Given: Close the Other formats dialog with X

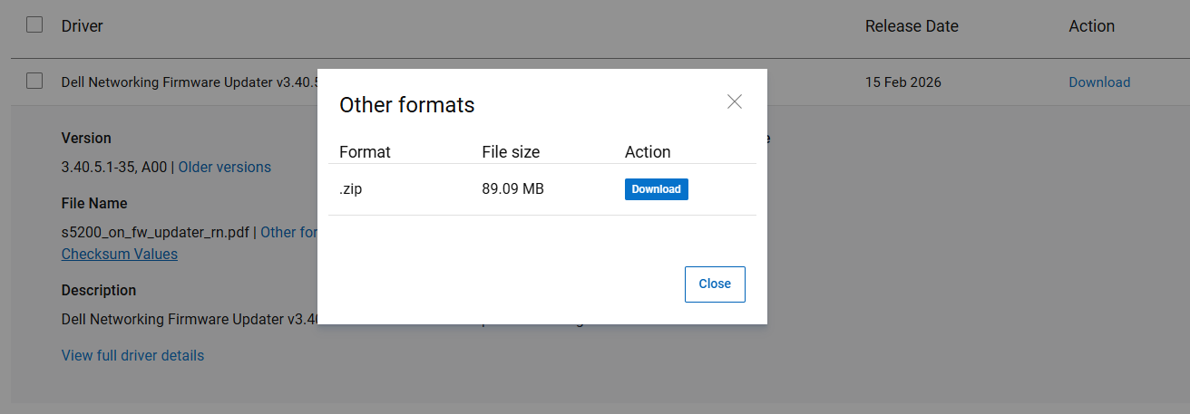Looking at the screenshot, I should [x=735, y=101].
